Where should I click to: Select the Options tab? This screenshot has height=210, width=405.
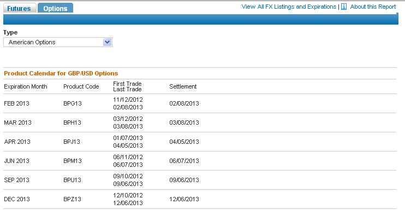click(55, 8)
